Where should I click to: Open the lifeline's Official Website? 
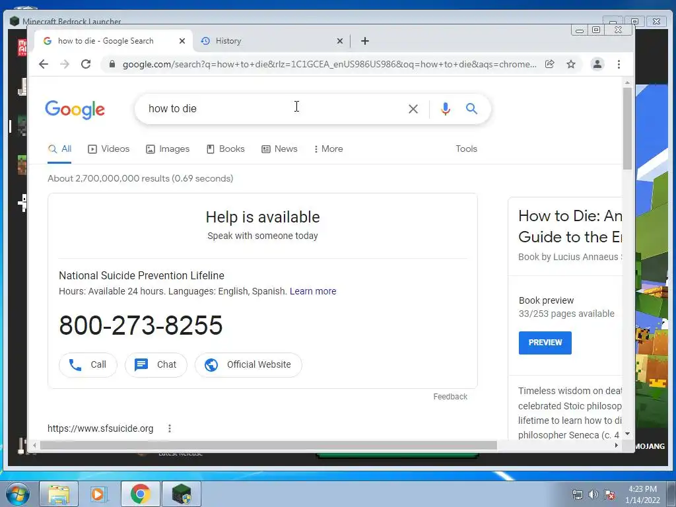click(248, 364)
